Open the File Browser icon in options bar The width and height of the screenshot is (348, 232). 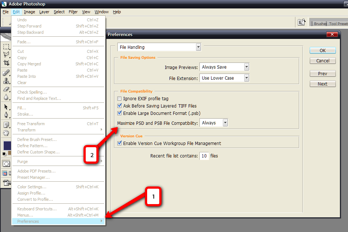tap(302, 23)
